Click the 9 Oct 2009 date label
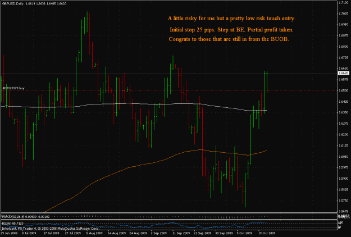The width and height of the screenshot is (351, 237). [x=245, y=233]
